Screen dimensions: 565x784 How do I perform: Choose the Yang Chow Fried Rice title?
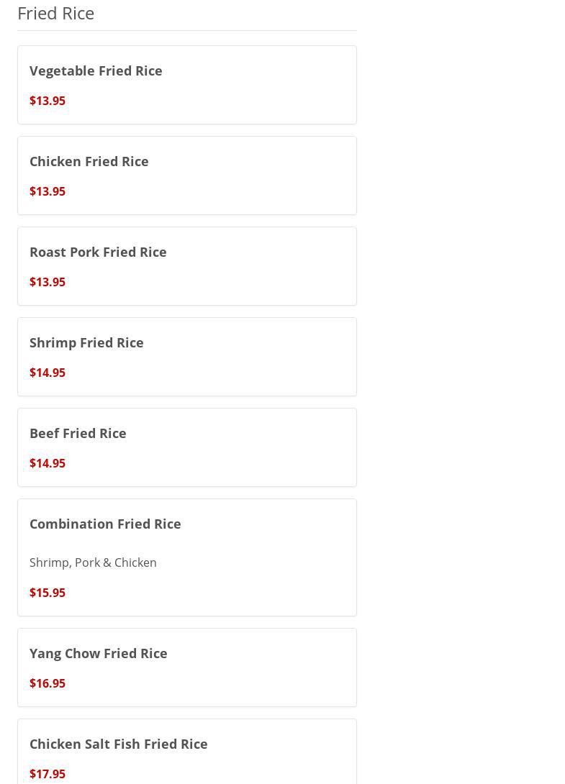[x=99, y=653]
